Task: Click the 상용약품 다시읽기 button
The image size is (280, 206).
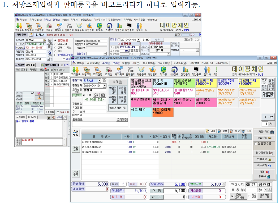Action: [x=268, y=95]
